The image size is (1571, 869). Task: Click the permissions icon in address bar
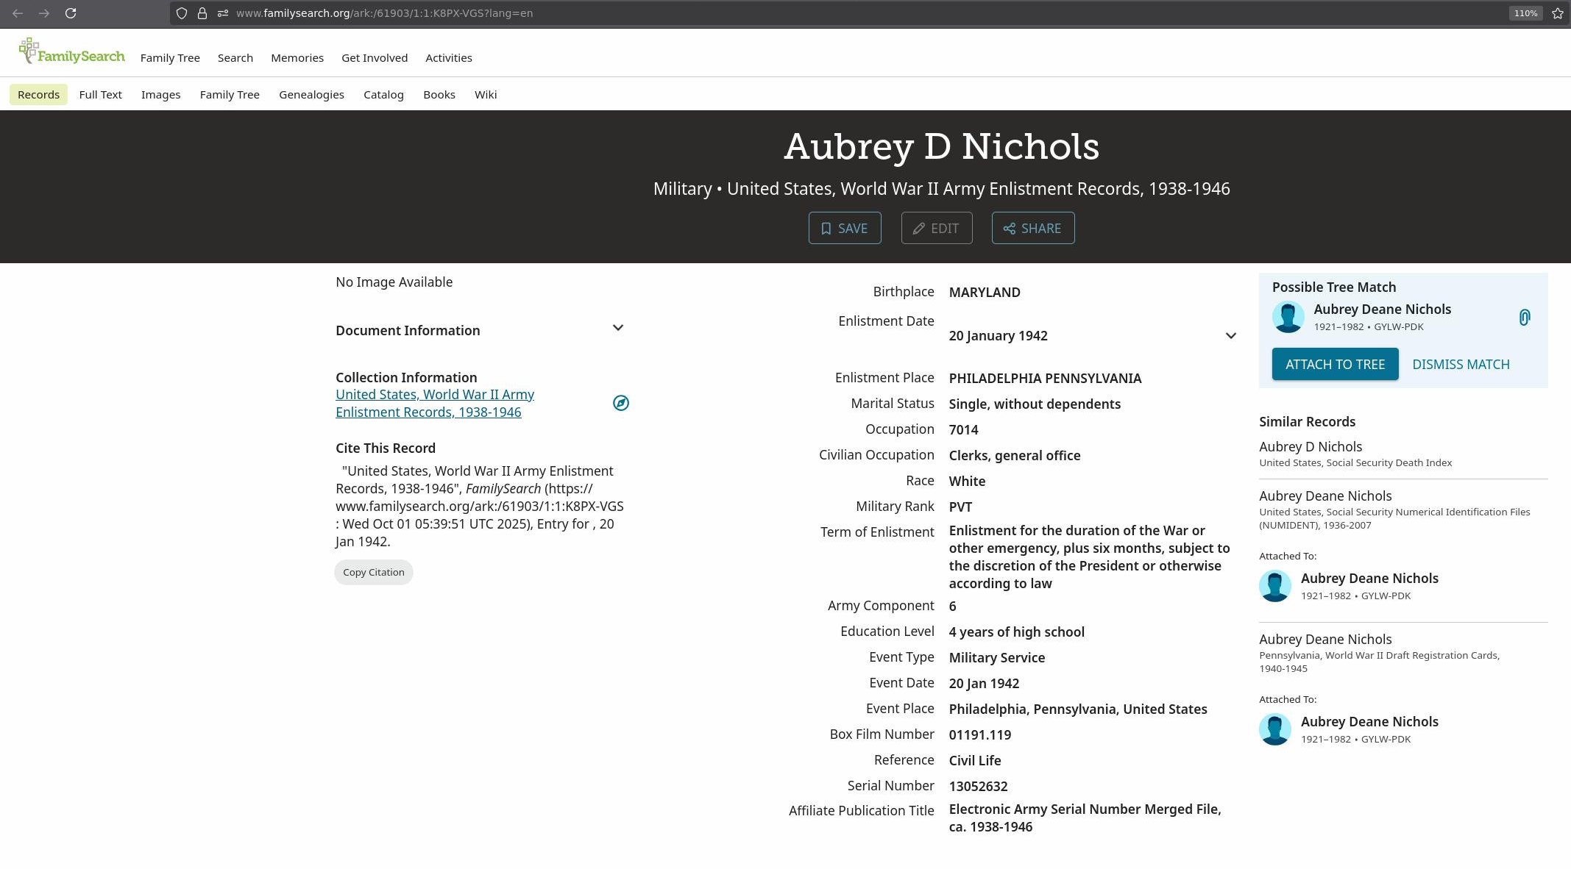click(223, 13)
